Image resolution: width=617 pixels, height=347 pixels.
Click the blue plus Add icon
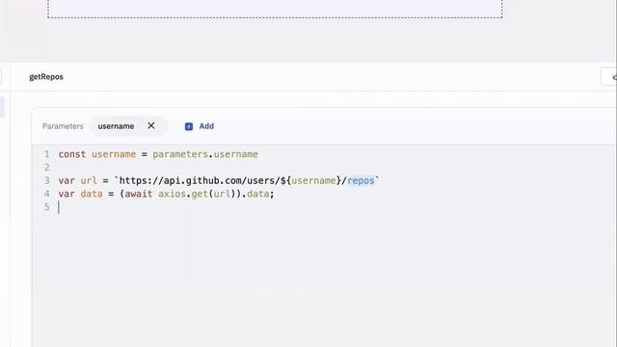pos(189,126)
